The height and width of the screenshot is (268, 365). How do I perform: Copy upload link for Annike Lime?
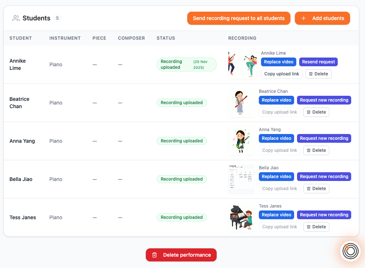coord(282,74)
